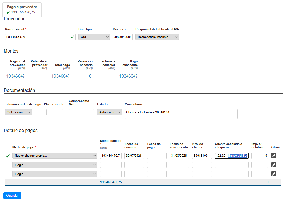Click third row Fecha de vencimiento field
The image size is (283, 200).
pyautogui.click(x=179, y=174)
